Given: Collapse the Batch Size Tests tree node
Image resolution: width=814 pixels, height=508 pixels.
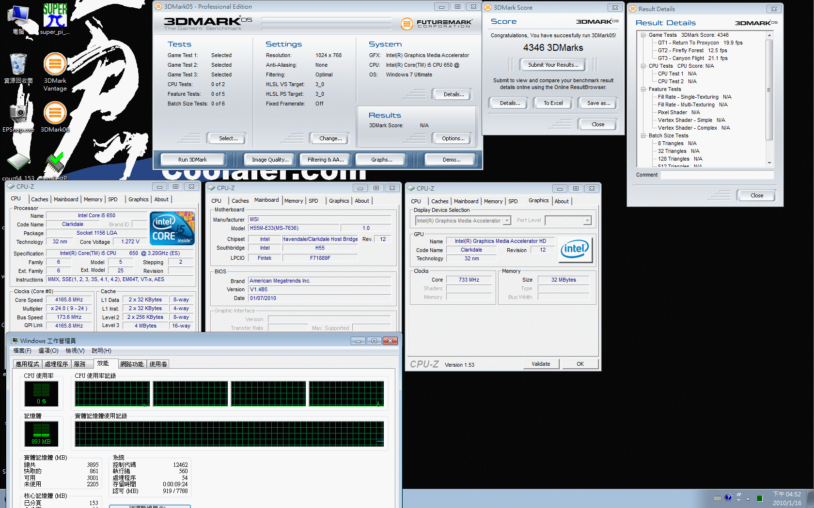Looking at the screenshot, I should pyautogui.click(x=643, y=135).
